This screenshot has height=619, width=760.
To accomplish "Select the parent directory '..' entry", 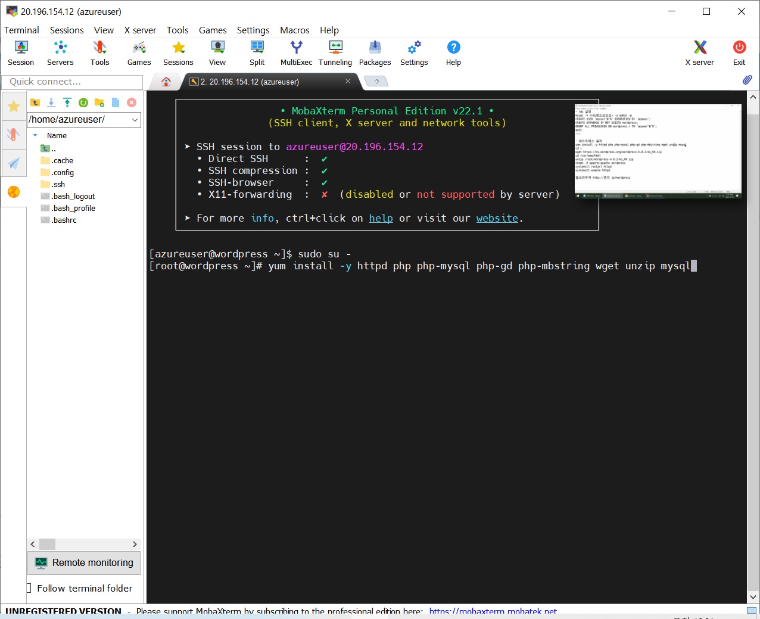I will (48, 148).
